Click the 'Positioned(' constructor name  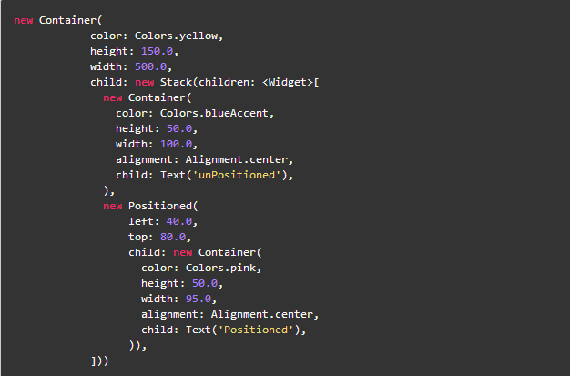tap(163, 206)
